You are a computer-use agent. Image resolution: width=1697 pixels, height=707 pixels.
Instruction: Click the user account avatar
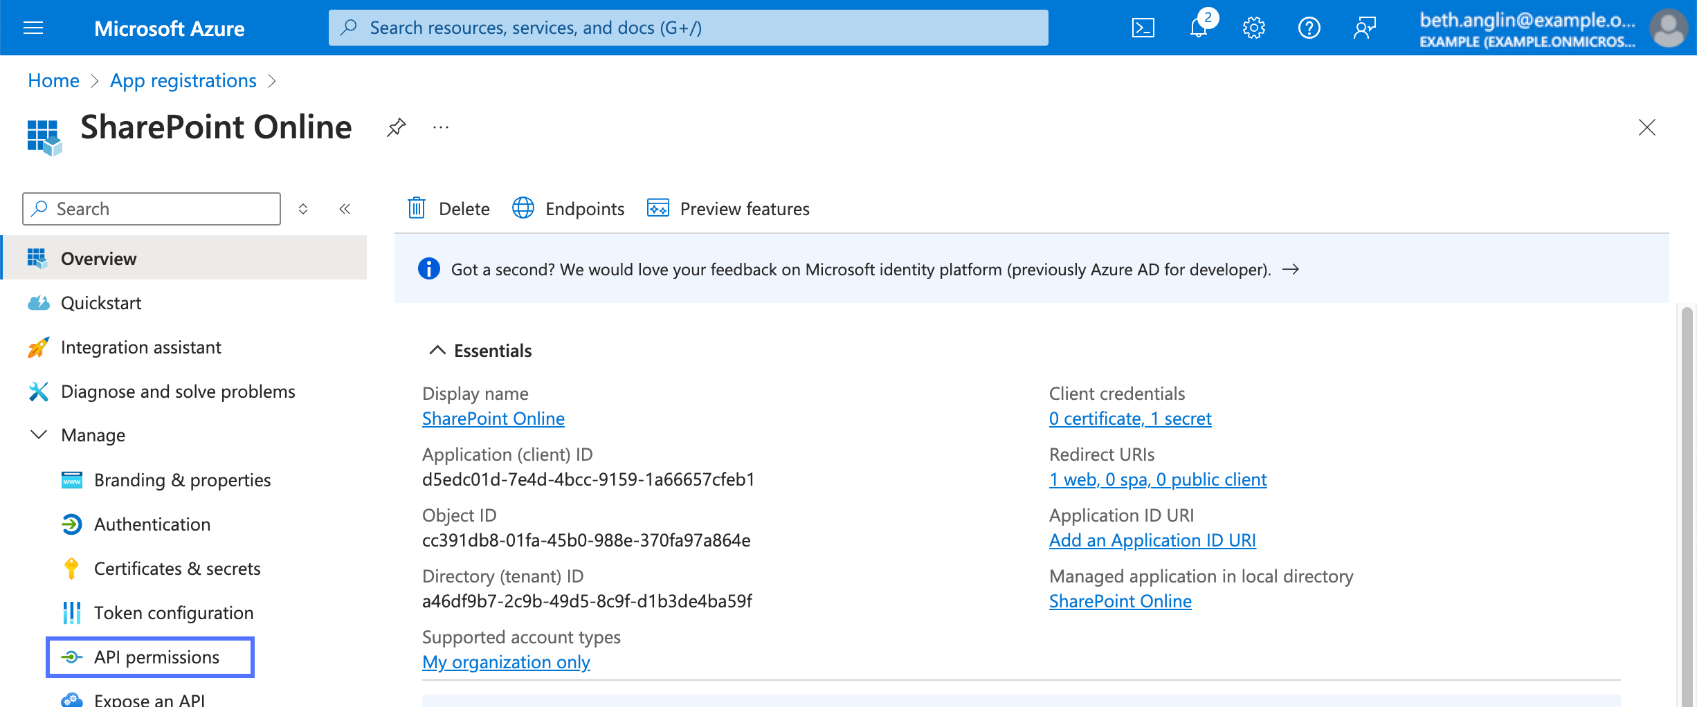coord(1669,28)
